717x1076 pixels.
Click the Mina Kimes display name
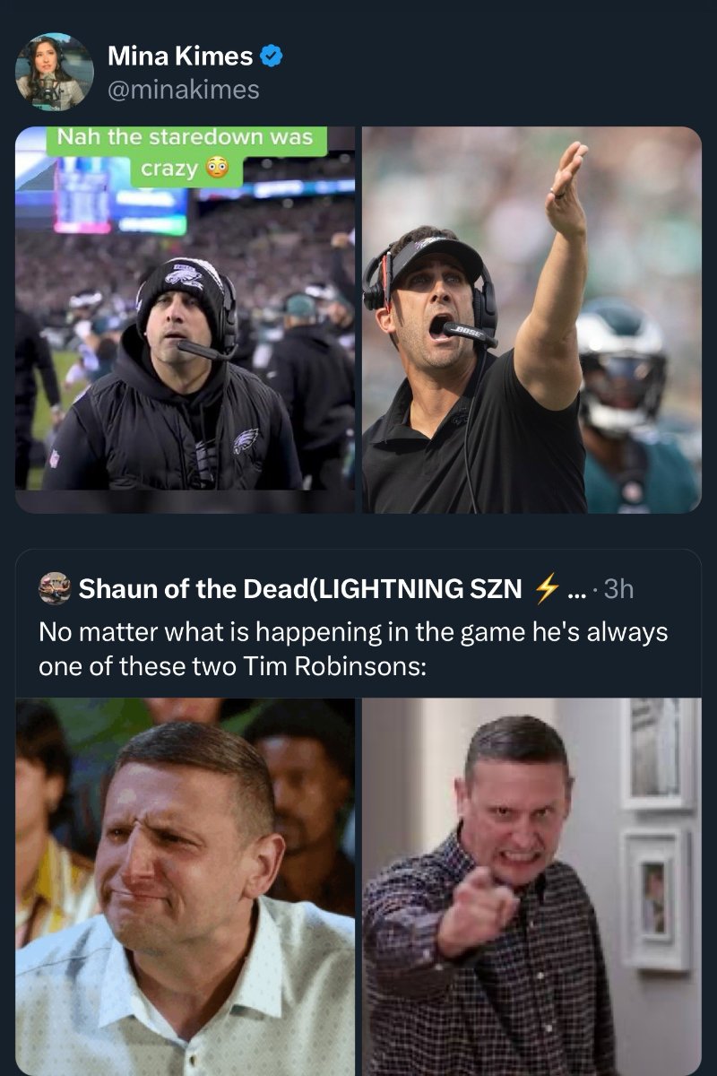click(x=179, y=56)
